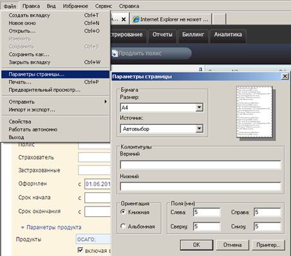Open Принтер settings button
Screen dimensions: 291x256
pyautogui.click(x=268, y=245)
